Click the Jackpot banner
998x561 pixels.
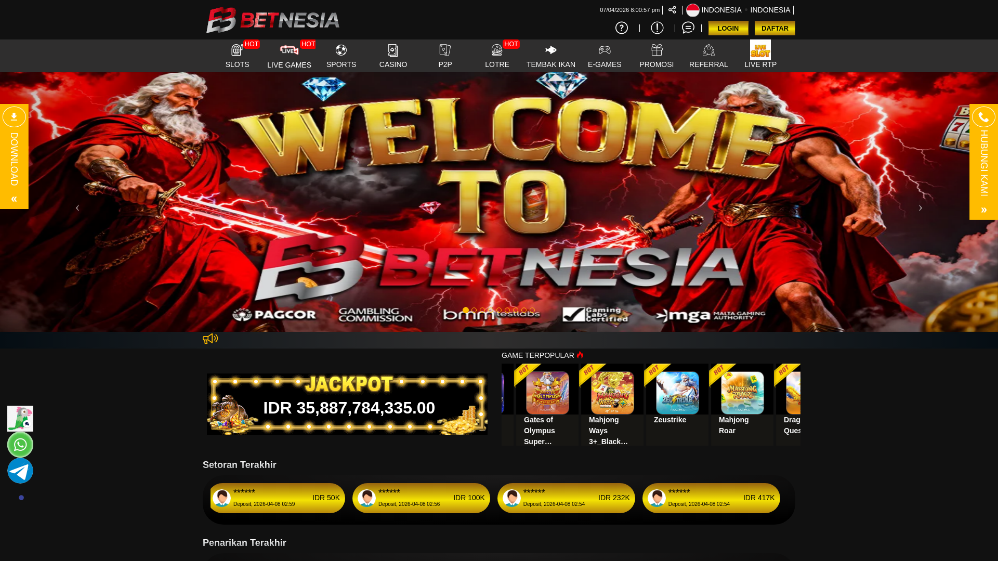347,404
